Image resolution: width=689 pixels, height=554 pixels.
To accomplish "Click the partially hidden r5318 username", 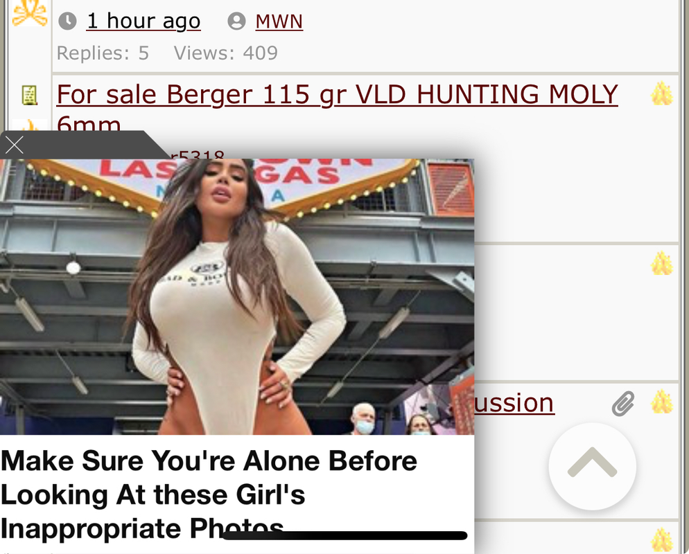I will [x=198, y=154].
